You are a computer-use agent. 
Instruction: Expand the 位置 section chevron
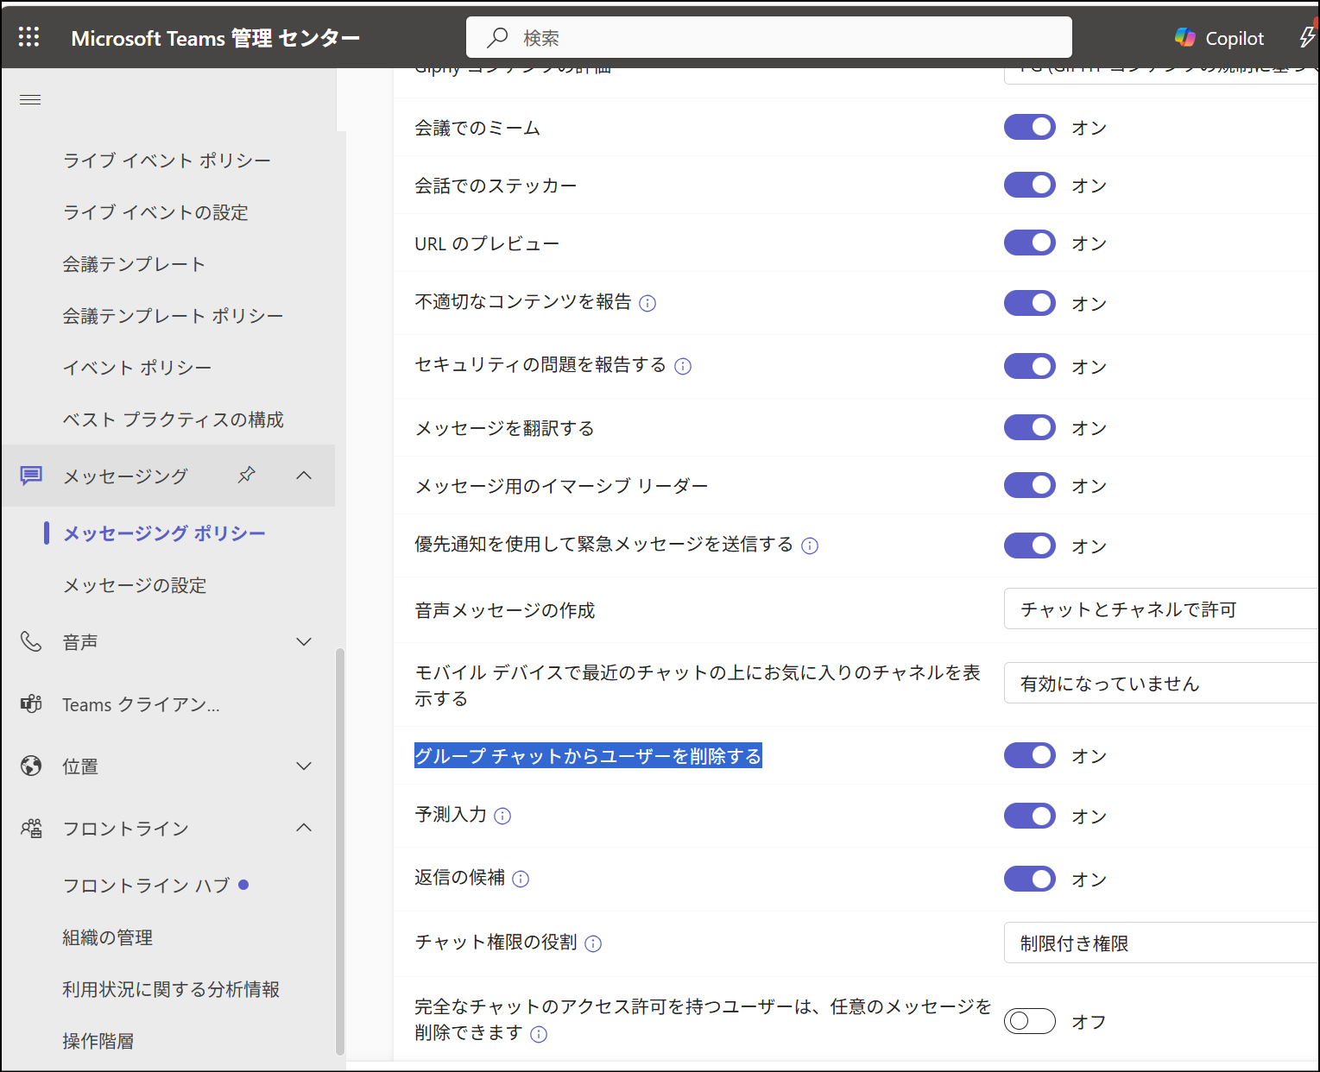coord(304,766)
